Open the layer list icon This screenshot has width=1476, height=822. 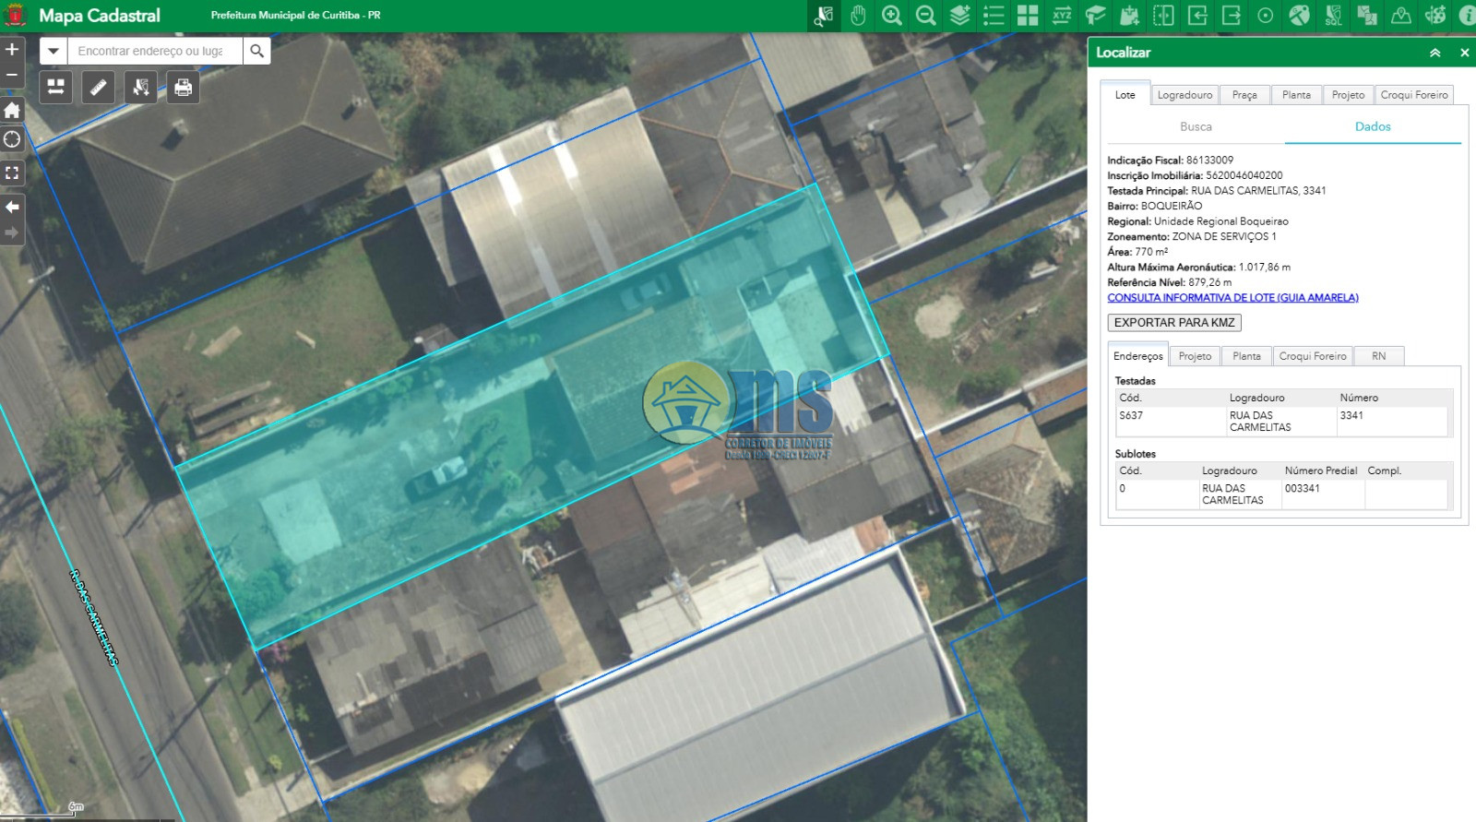pos(994,16)
